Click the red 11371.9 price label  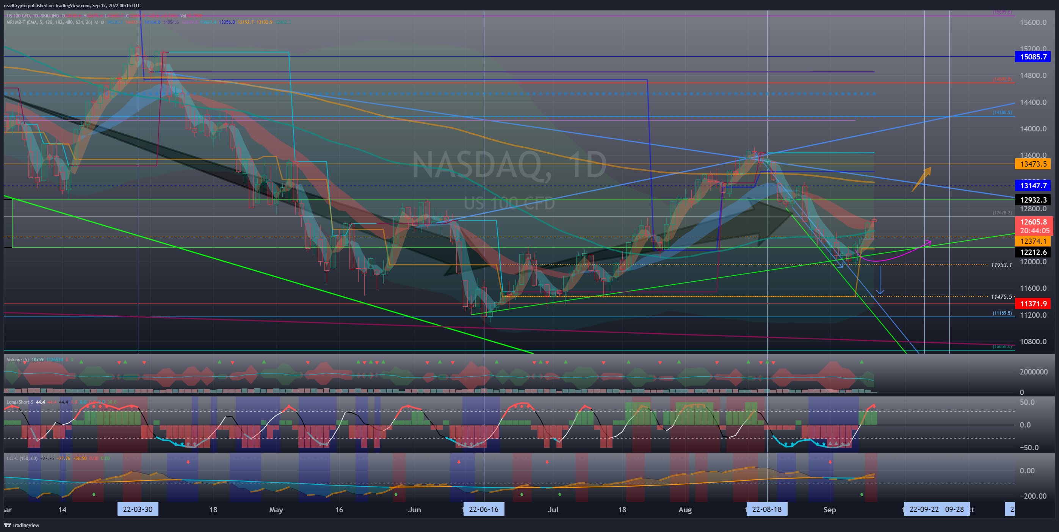click(x=1033, y=304)
